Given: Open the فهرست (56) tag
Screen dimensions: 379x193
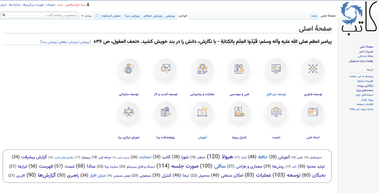Looking at the screenshot, I should tap(46, 166).
